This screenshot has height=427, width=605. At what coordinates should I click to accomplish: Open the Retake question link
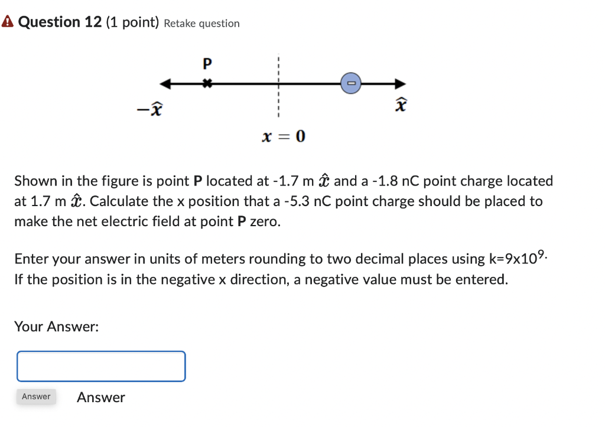[201, 24]
